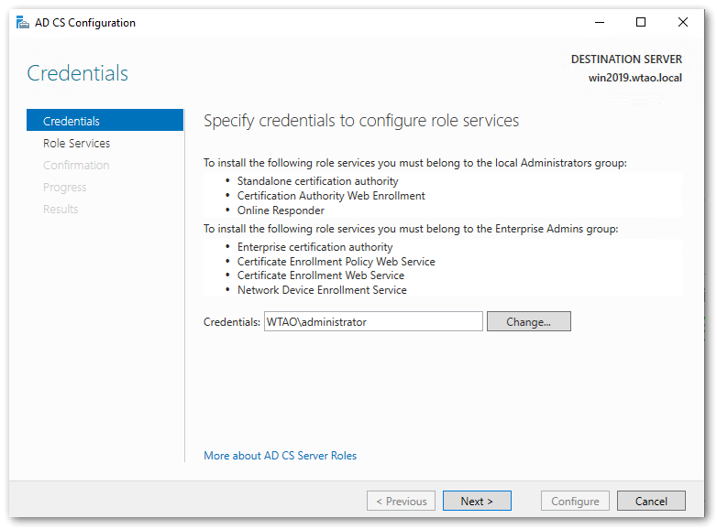Select the greyed-out Progress step
Image resolution: width=717 pixels, height=529 pixels.
tap(65, 188)
